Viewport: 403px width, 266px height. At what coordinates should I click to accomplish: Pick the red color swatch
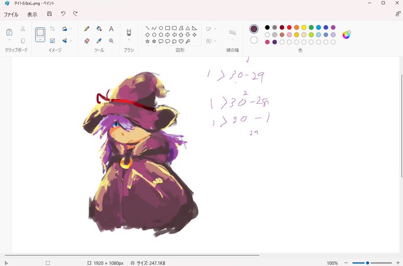(x=289, y=27)
